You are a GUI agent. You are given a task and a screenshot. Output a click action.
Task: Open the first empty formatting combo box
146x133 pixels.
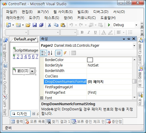[17, 32]
